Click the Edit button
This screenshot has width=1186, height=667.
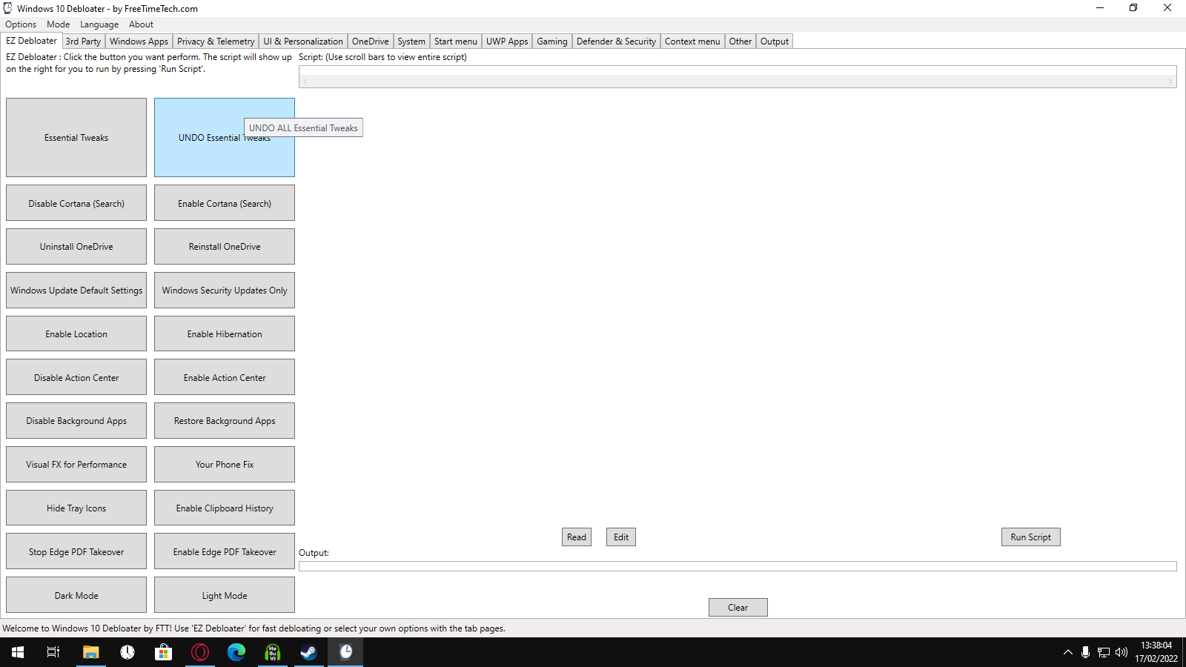click(621, 537)
